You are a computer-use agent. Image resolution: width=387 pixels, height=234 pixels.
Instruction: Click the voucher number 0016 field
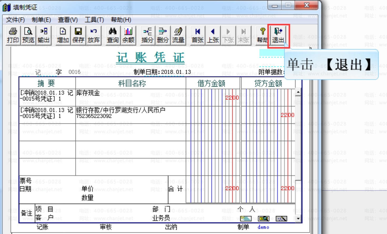[74, 72]
